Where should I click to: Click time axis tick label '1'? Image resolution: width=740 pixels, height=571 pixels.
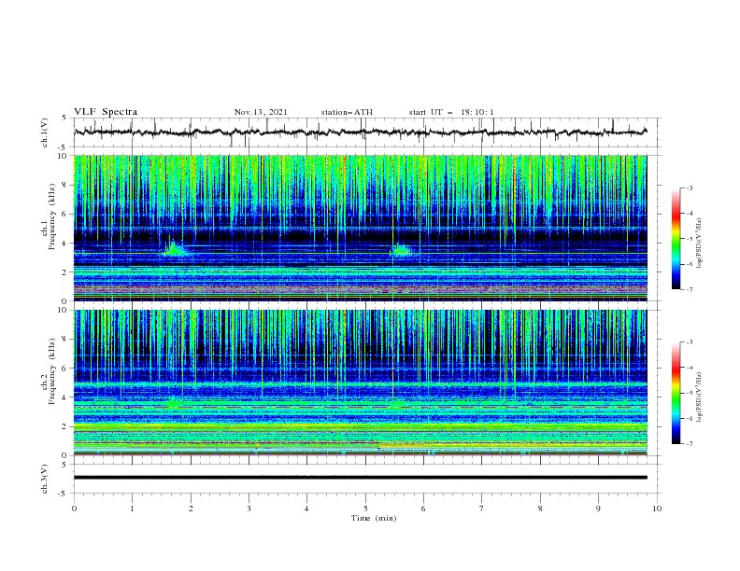pos(132,508)
